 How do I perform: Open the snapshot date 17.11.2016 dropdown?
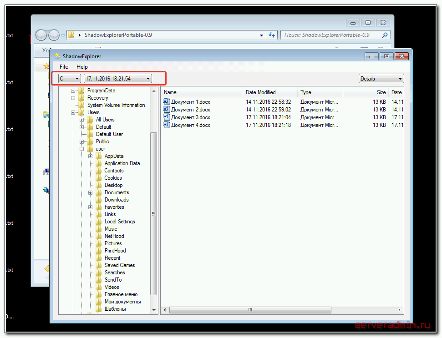(118, 79)
